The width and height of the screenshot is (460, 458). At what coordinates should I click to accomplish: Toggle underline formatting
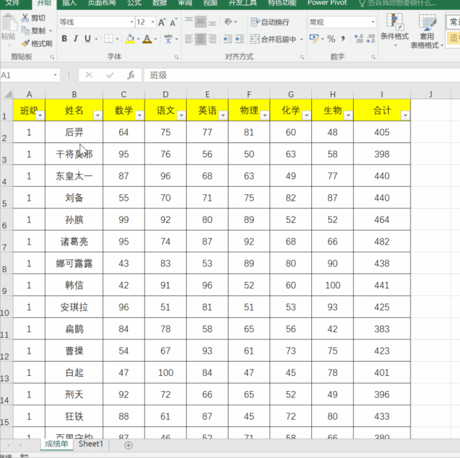[x=88, y=39]
